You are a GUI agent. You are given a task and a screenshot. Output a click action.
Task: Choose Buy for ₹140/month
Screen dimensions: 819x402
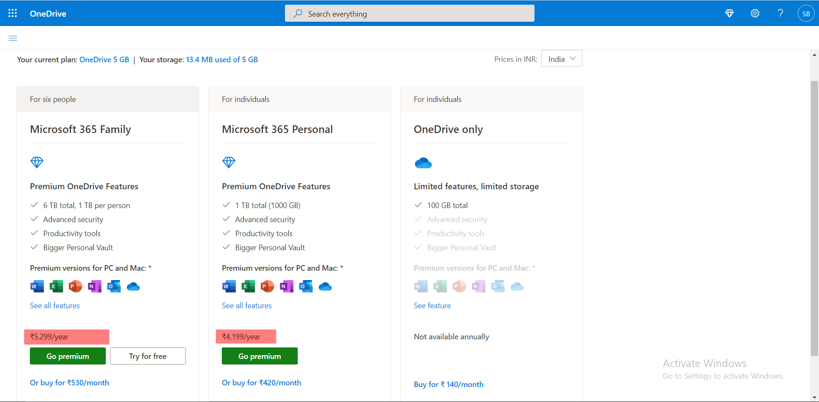[x=449, y=385]
